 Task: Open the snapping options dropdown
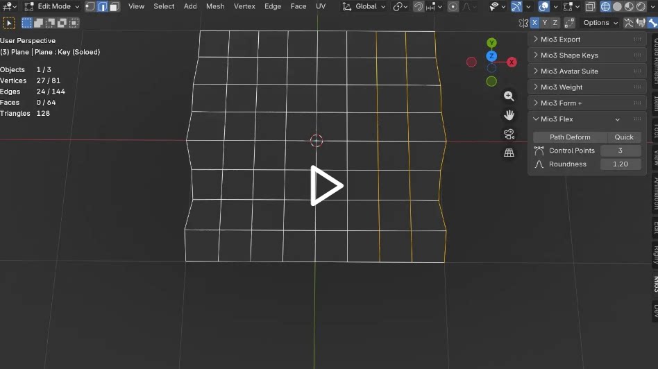(434, 6)
